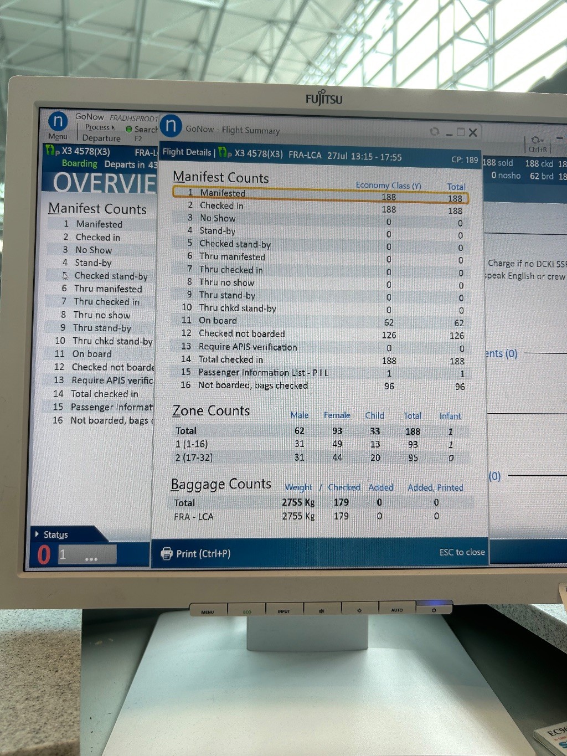Click zone 1 (1-16) row in Zone Counts
The image size is (567, 756).
[x=320, y=444]
